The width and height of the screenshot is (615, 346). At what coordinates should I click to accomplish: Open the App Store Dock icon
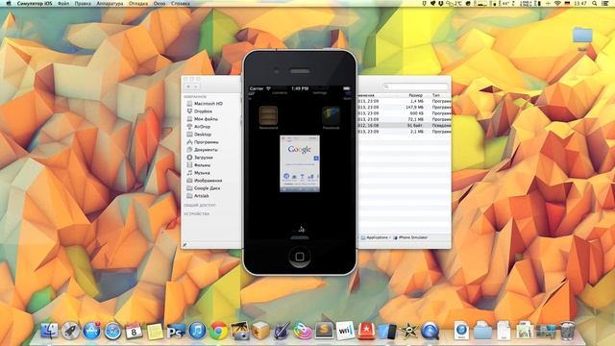[91, 331]
